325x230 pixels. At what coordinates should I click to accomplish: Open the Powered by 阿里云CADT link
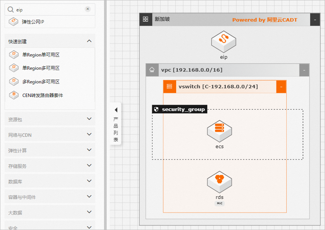click(265, 20)
